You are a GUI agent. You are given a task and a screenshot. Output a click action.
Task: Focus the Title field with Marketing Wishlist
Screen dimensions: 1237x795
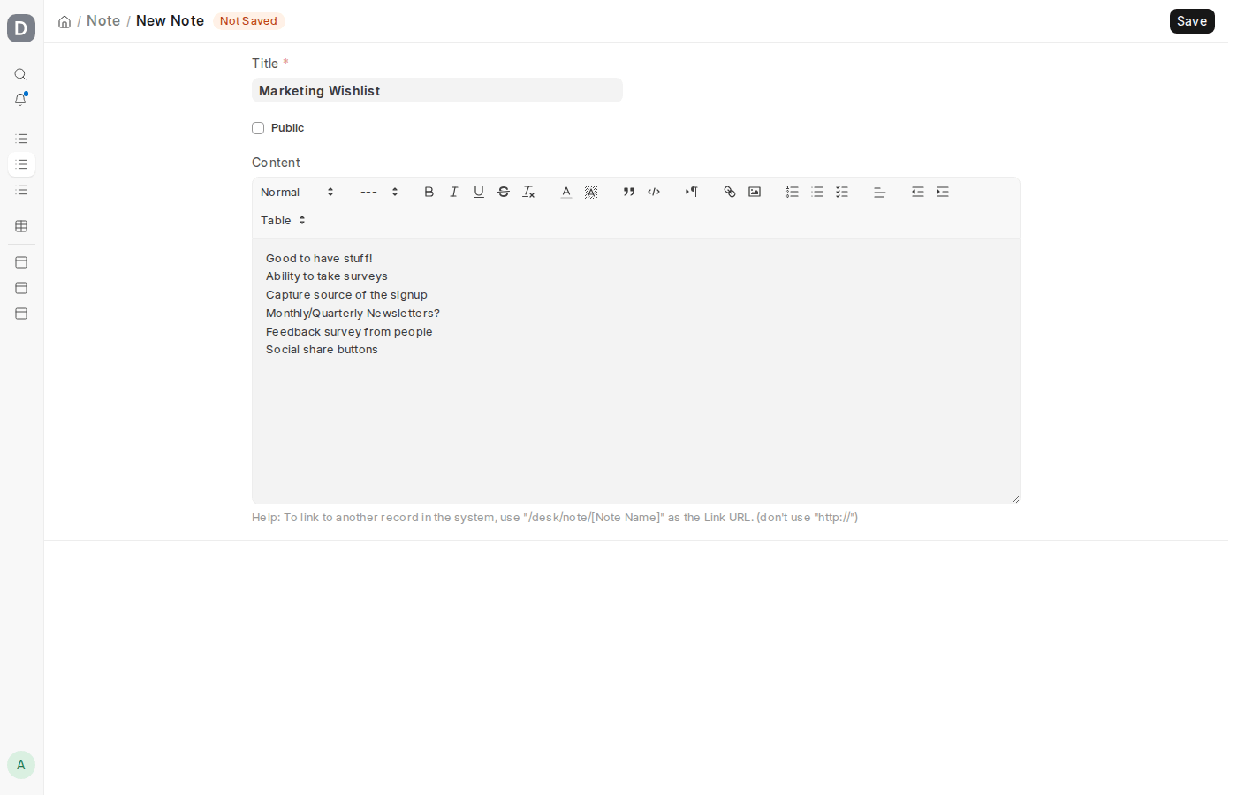tap(437, 90)
